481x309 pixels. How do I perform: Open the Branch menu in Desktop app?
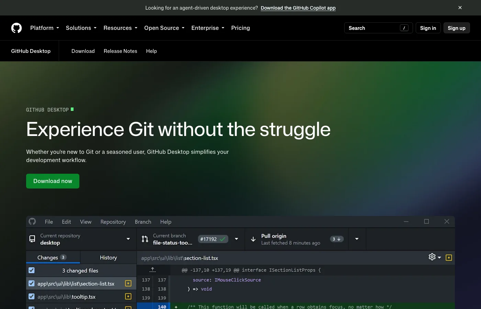143,222
